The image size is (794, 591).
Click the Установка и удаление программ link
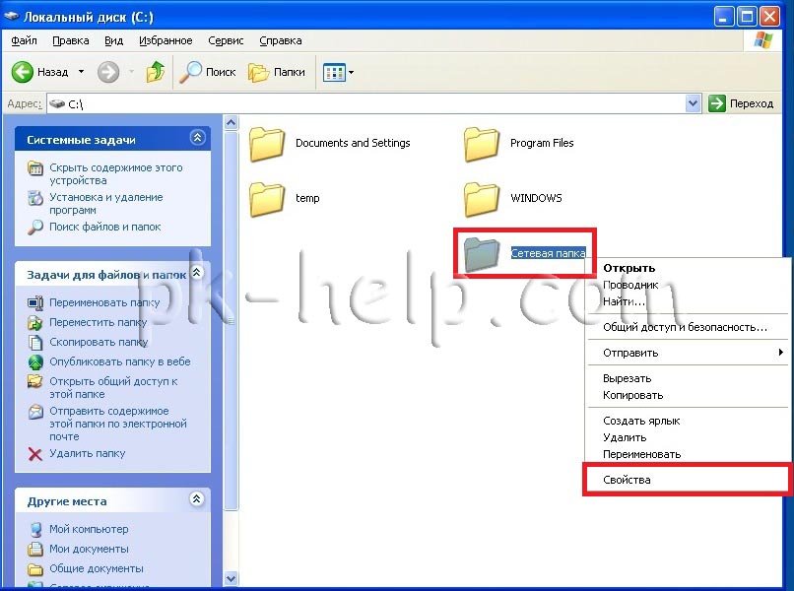106,203
